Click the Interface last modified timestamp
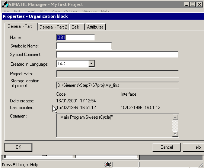Image resolution: width=204 pixels, height=168 pixels. (x=140, y=107)
